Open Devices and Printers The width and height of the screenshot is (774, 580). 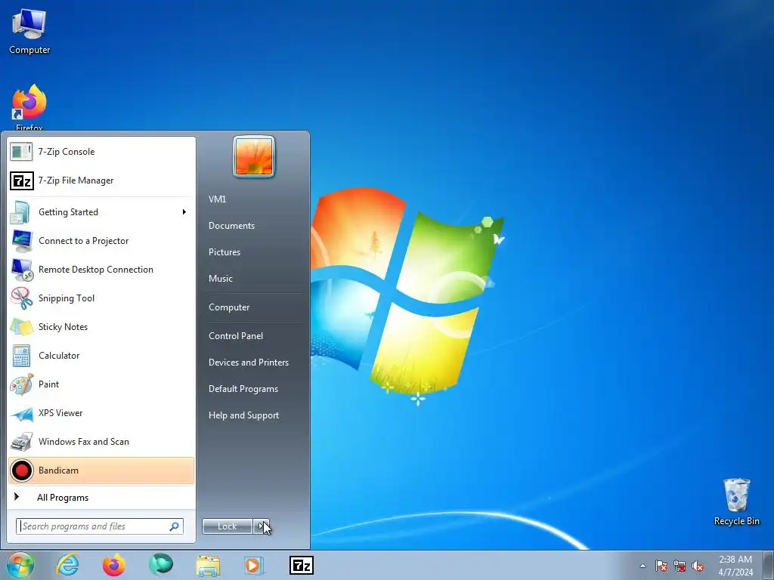coord(248,362)
